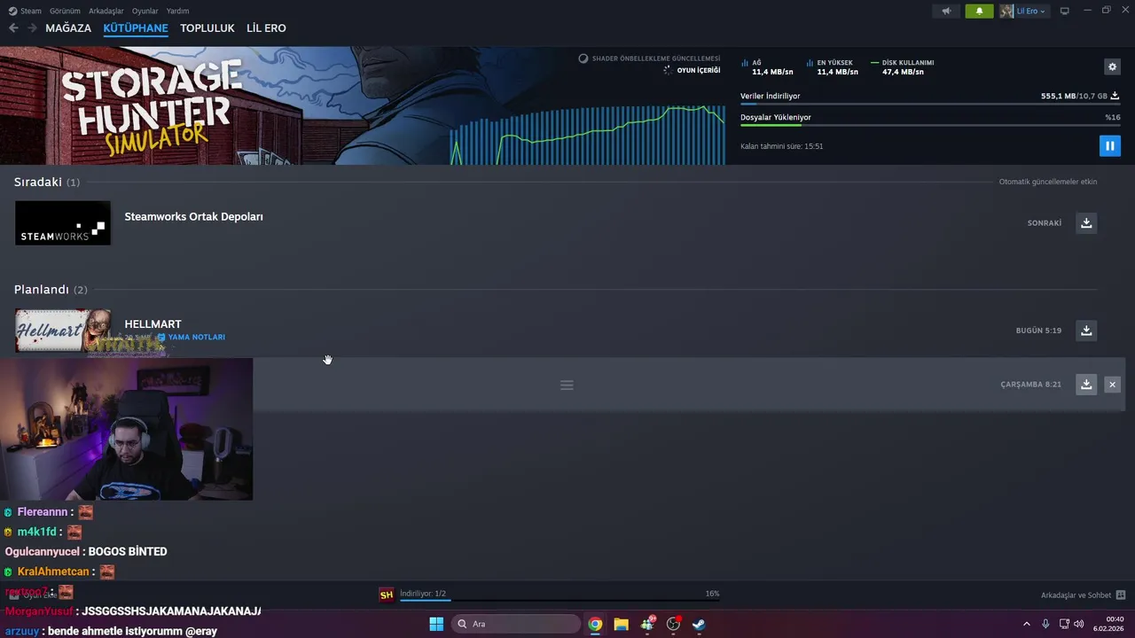Viewport: 1135px width, 638px height.
Task: Click the Planlandı (2) section header
Action: (51, 290)
